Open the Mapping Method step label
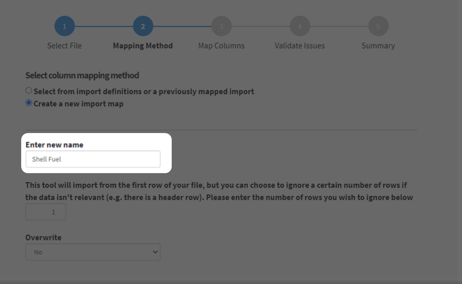 tap(143, 46)
